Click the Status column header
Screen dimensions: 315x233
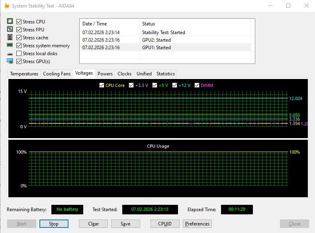pos(195,24)
